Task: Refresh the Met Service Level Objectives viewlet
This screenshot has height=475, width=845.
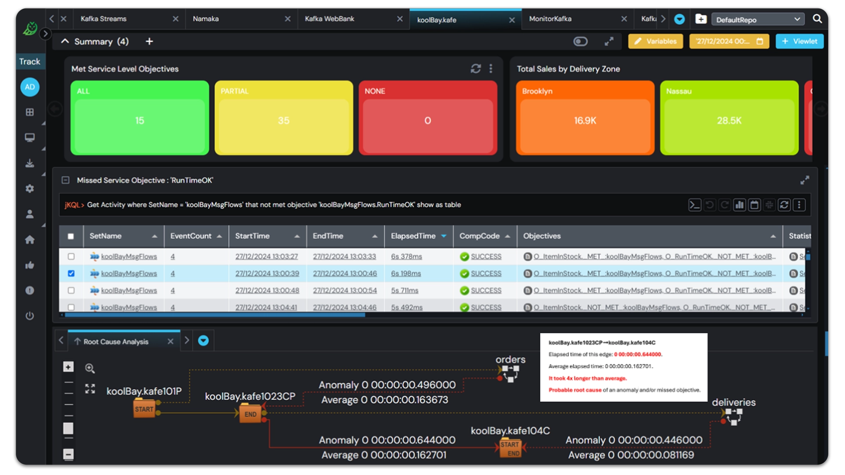Action: tap(476, 69)
